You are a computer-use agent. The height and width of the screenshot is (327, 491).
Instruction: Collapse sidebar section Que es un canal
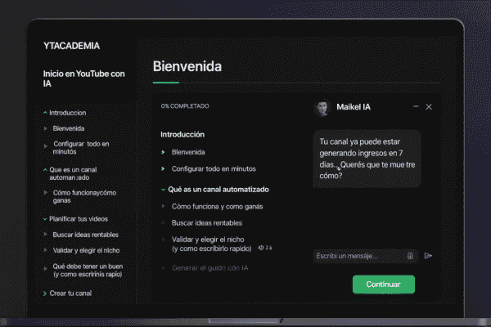70,173
